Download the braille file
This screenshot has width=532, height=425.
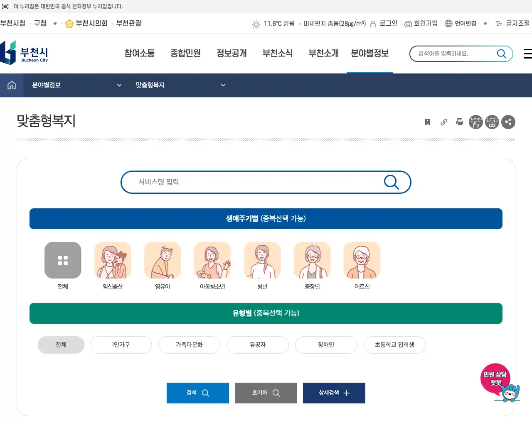tap(492, 122)
